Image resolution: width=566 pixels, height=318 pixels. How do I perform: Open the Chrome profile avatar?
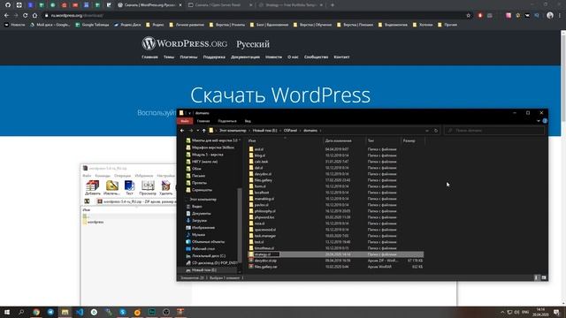550,16
